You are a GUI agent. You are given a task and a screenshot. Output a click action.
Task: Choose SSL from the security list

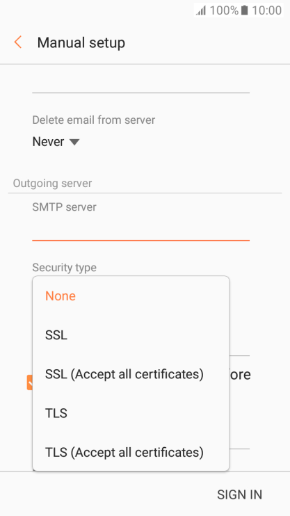[x=131, y=335]
